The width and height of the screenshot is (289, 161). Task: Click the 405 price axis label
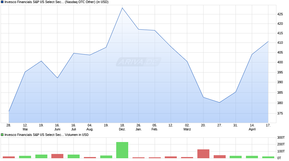(280, 53)
